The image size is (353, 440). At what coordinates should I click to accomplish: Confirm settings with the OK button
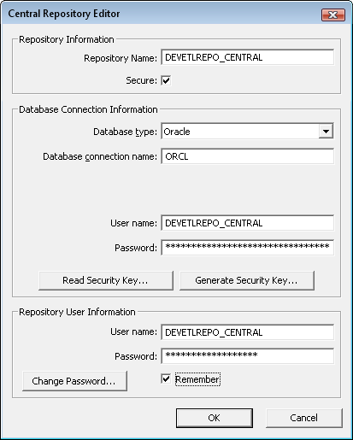[215, 418]
